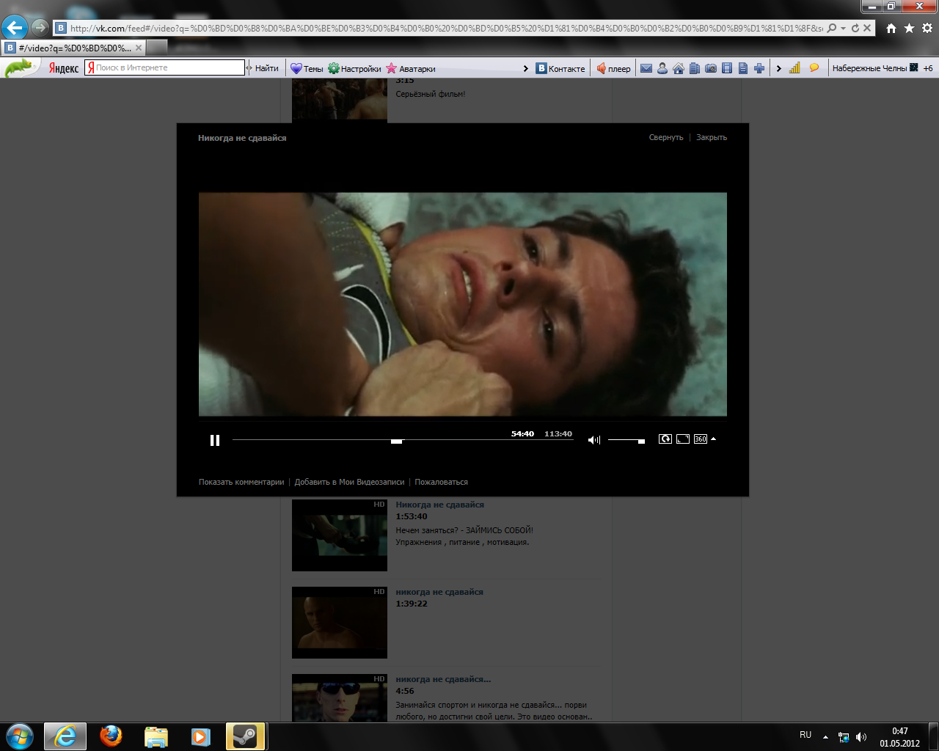
Task: Open VK videos film icon
Action: point(727,68)
